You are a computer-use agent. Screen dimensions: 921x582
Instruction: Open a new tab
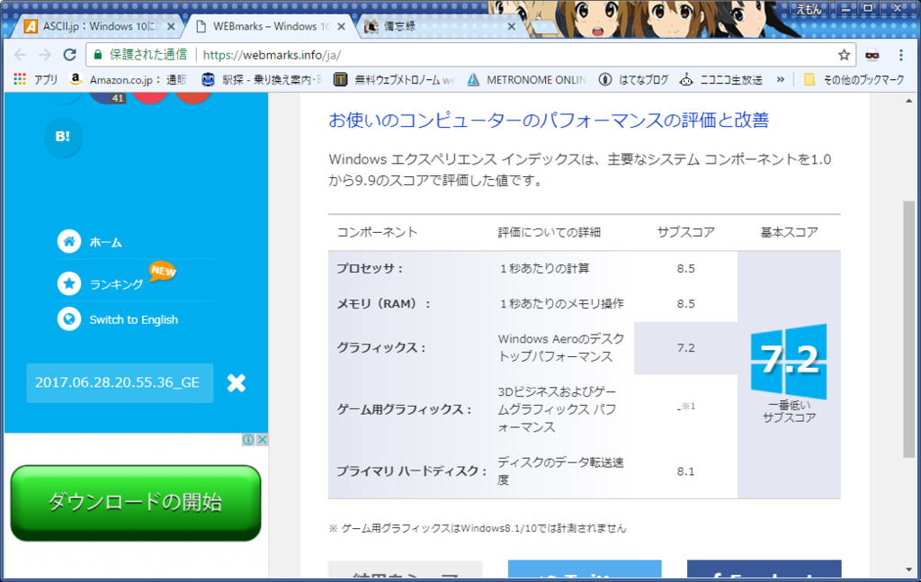click(544, 26)
